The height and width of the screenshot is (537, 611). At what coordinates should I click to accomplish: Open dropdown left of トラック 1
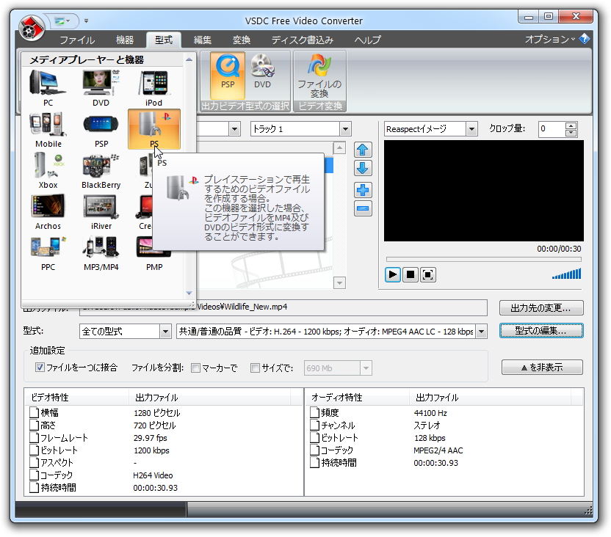[234, 129]
